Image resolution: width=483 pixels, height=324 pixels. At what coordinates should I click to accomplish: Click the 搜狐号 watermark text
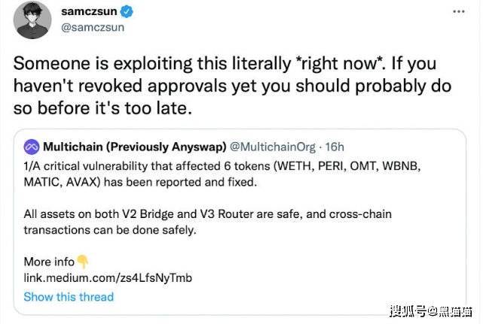(408, 312)
